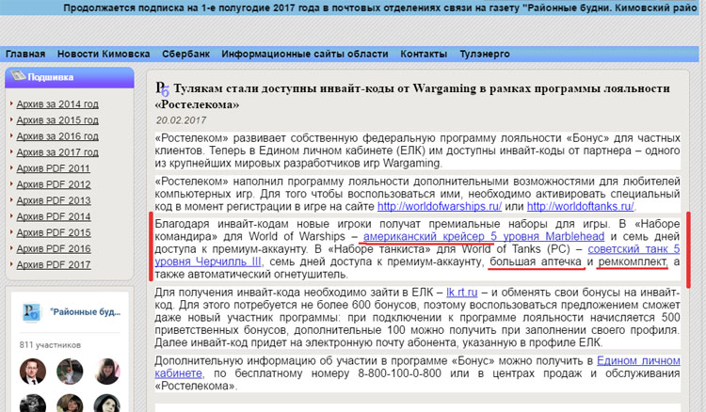Open the third member avatar in VK widget

point(105,371)
